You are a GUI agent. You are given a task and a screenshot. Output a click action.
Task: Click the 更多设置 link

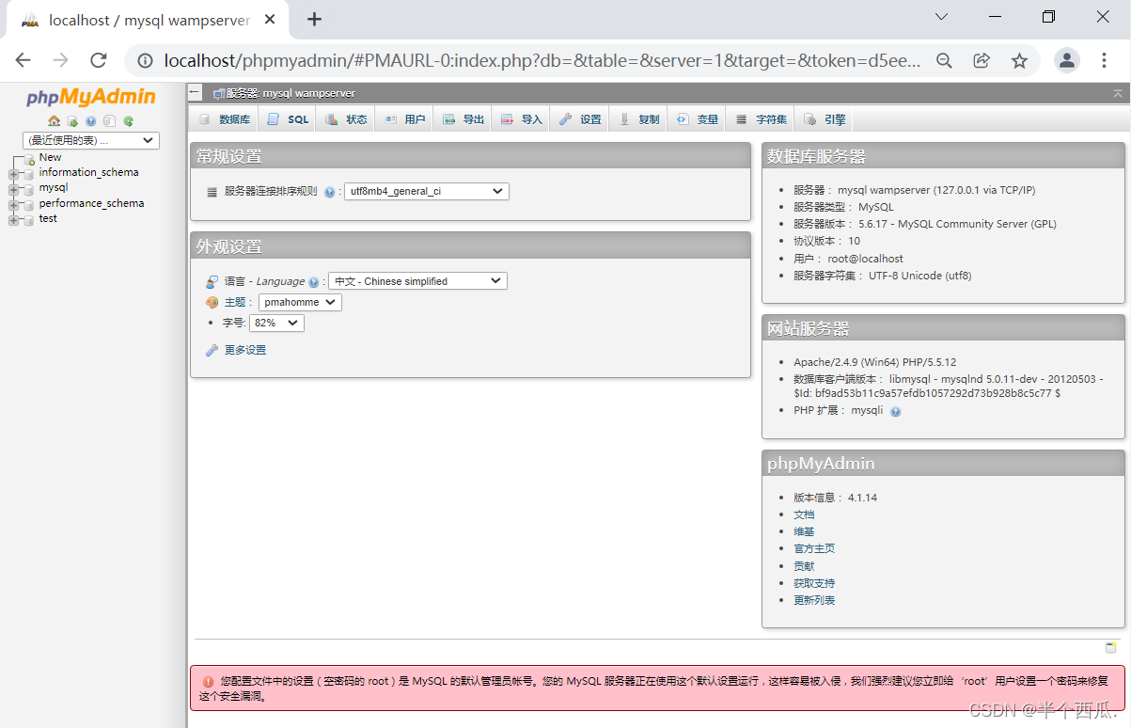tap(245, 350)
